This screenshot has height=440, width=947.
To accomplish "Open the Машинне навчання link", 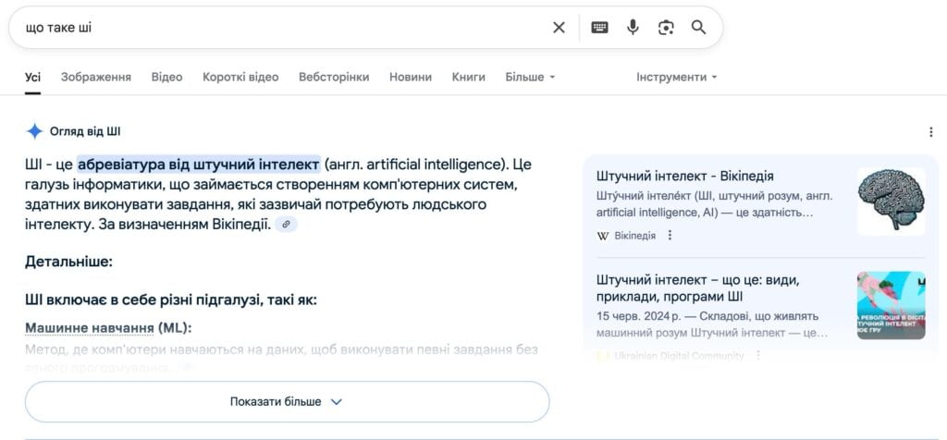I will tap(89, 328).
